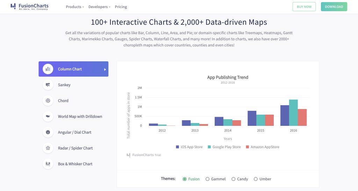
Task: Click the 2013 iOS App Store bar
Action: (186, 123)
